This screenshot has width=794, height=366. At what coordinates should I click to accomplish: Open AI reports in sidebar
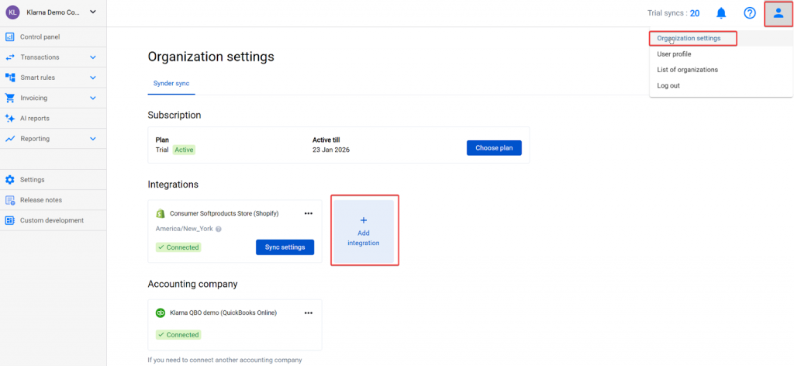(x=35, y=119)
